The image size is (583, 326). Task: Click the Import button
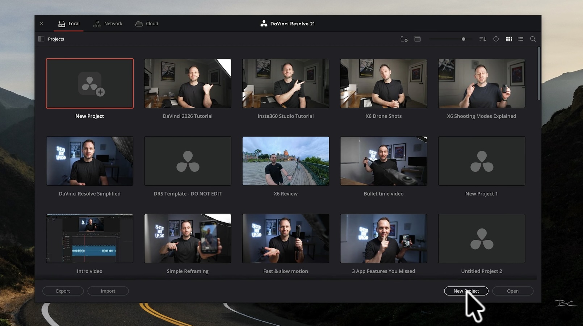coord(108,291)
